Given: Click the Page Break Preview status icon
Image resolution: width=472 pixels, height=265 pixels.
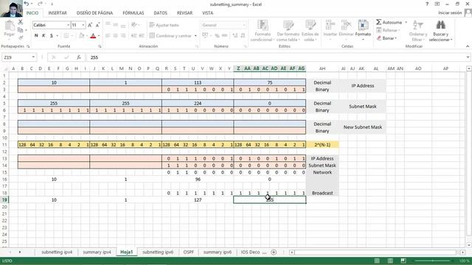Looking at the screenshot, I should (403, 261).
